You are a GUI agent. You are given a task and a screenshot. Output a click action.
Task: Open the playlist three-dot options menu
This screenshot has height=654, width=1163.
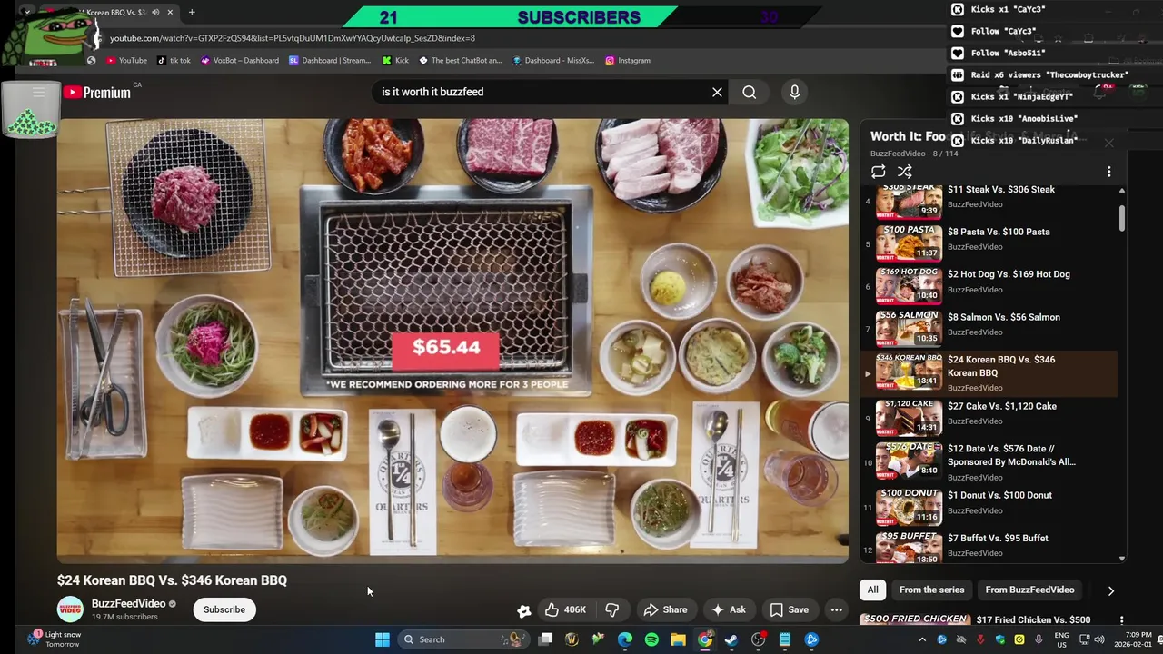point(1108,172)
